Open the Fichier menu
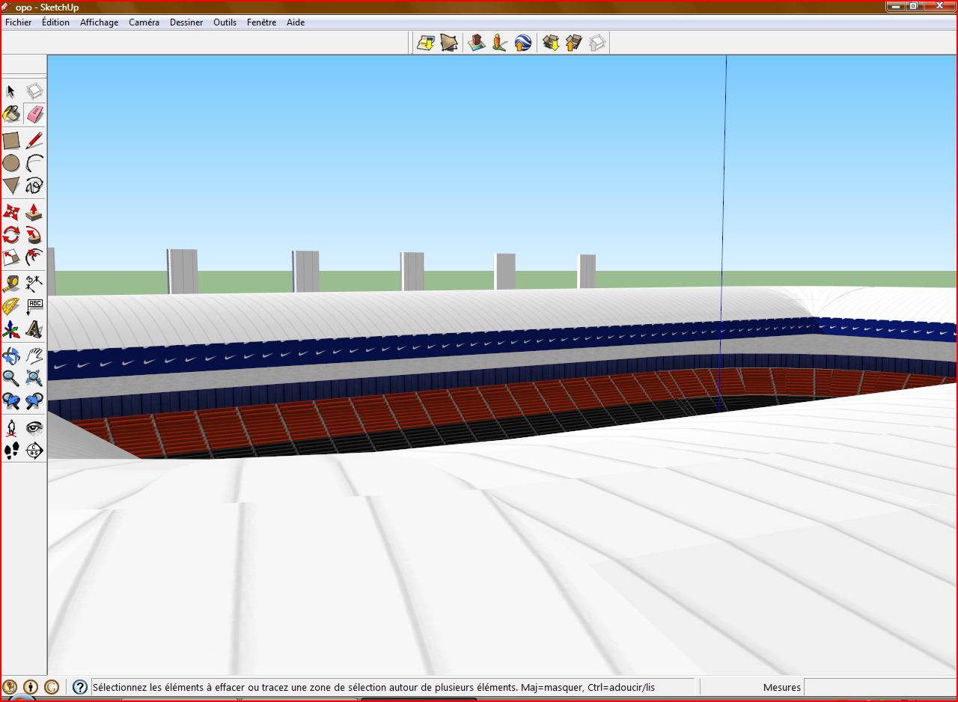The height and width of the screenshot is (702, 958). 19,22
